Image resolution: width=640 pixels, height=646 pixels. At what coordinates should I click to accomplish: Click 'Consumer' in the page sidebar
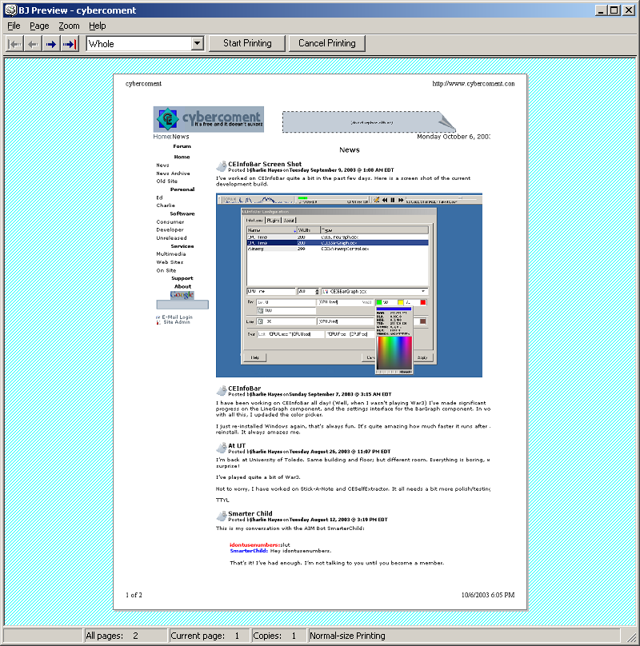pos(170,221)
